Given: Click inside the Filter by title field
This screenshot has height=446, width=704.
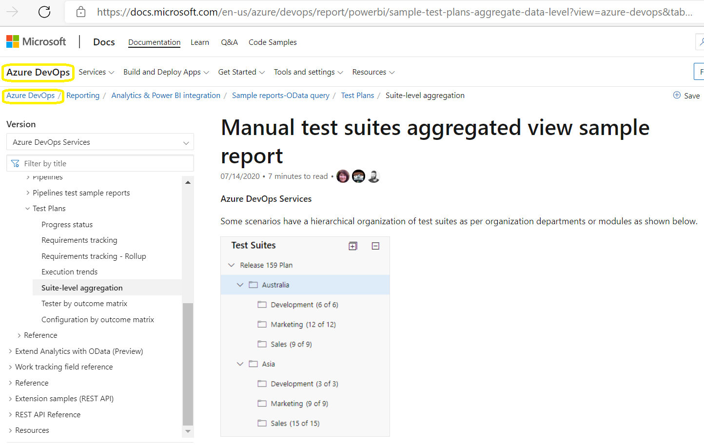Looking at the screenshot, I should click(x=98, y=163).
